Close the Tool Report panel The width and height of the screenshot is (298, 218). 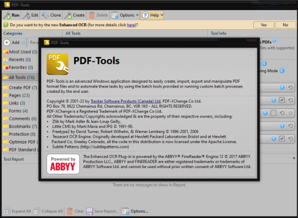[294, 158]
